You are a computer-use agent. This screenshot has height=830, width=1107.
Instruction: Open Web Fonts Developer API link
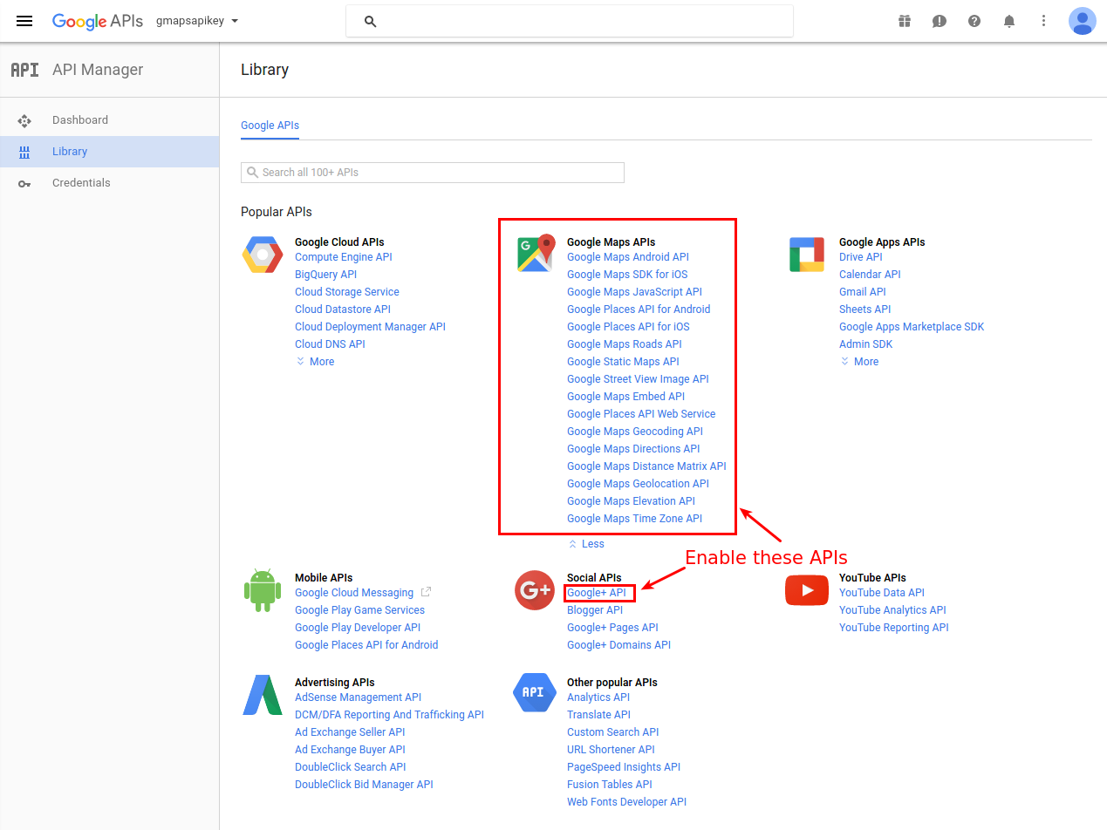click(x=627, y=802)
